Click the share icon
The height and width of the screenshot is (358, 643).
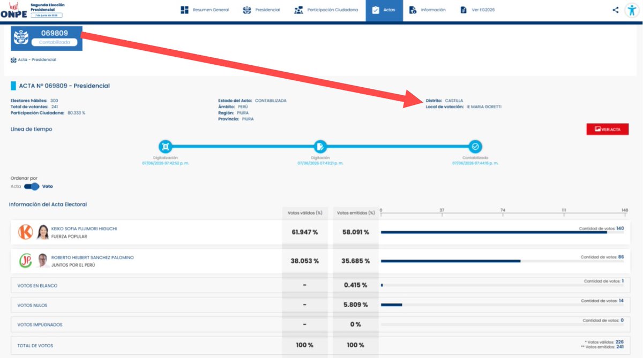[615, 10]
